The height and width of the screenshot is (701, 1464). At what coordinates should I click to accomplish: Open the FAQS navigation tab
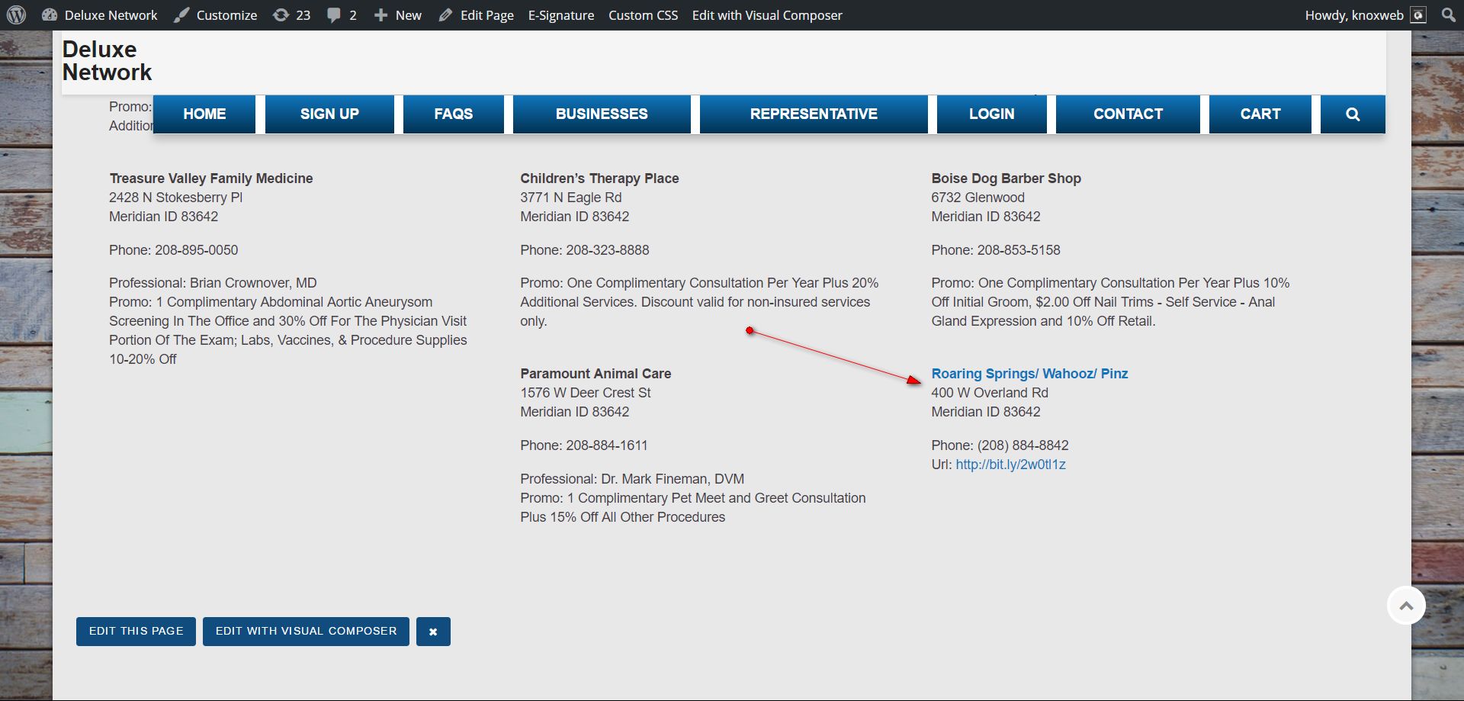pos(454,114)
